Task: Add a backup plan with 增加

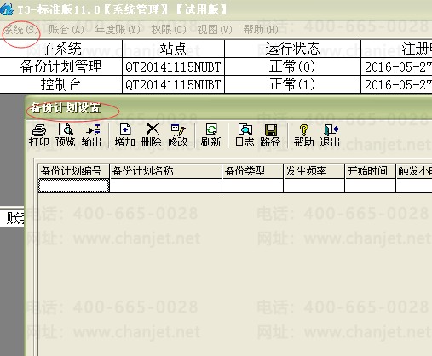Action: (125, 135)
